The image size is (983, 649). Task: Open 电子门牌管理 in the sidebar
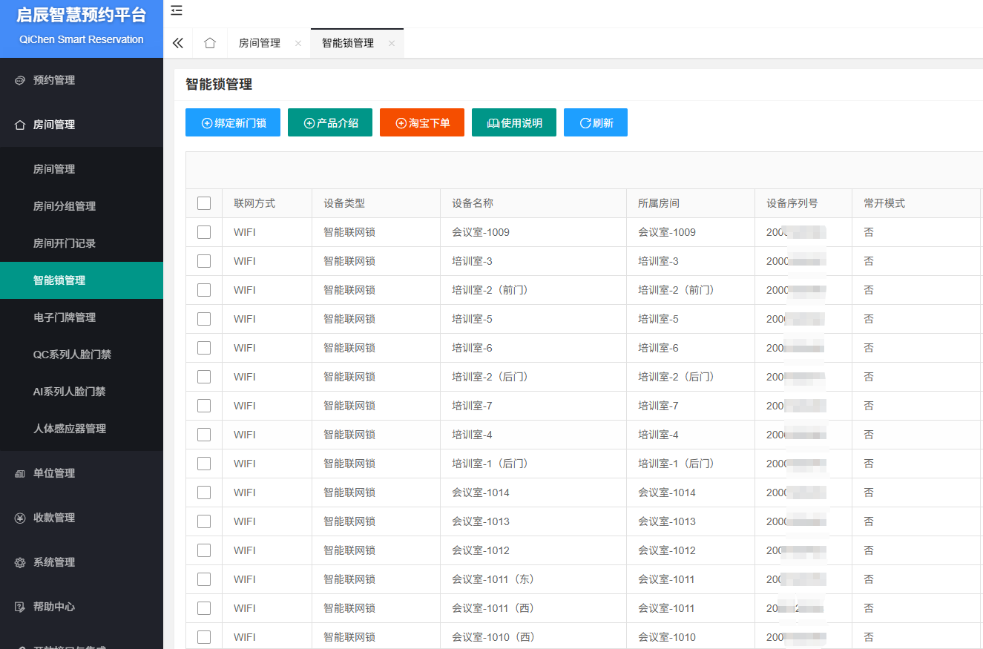click(82, 317)
